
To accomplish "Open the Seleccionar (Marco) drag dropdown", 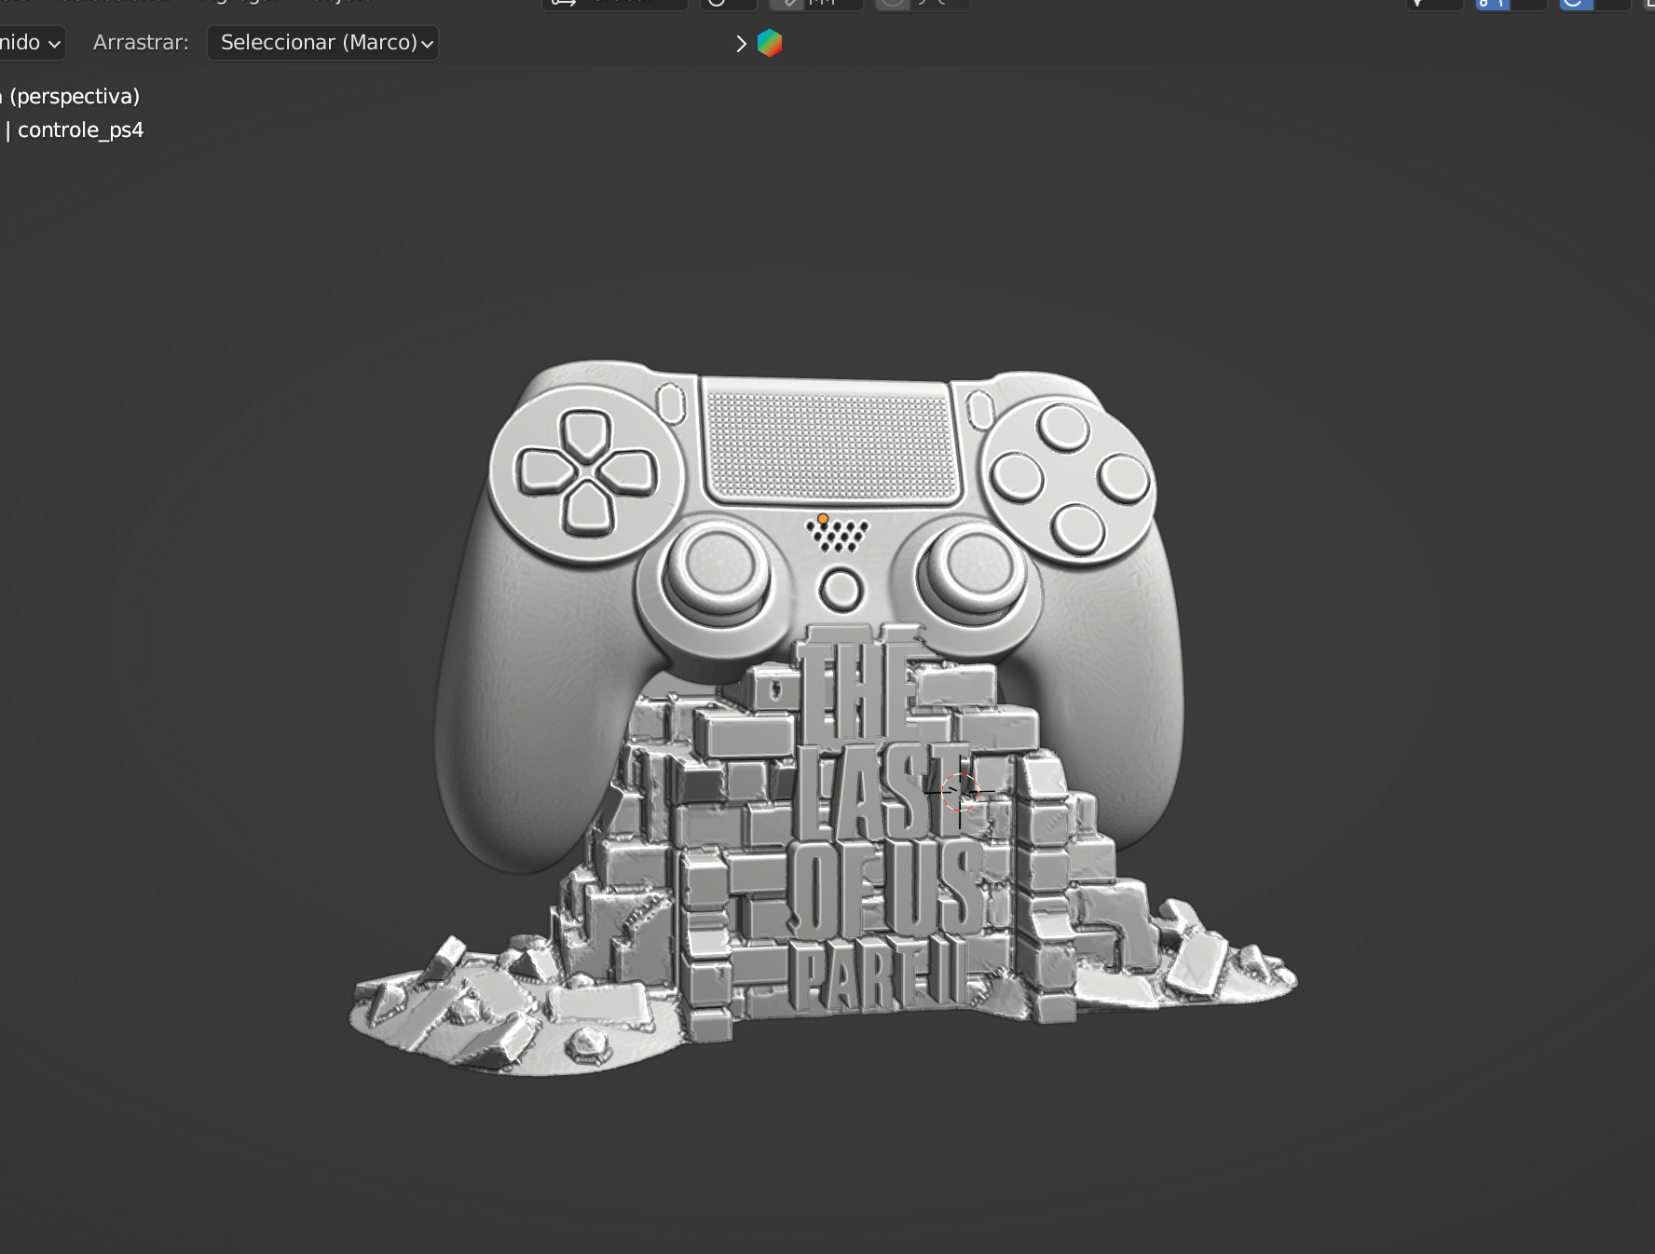I will pyautogui.click(x=322, y=43).
